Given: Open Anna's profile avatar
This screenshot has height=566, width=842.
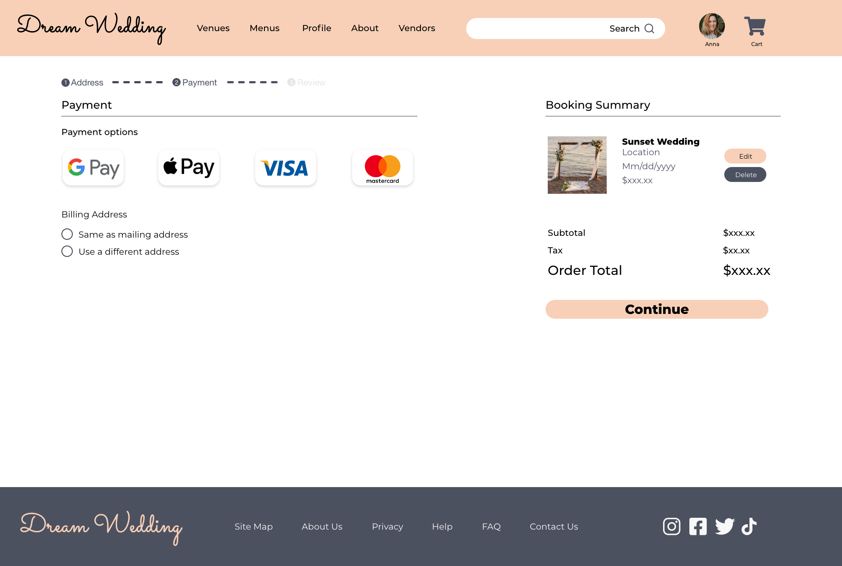Looking at the screenshot, I should pos(712,26).
